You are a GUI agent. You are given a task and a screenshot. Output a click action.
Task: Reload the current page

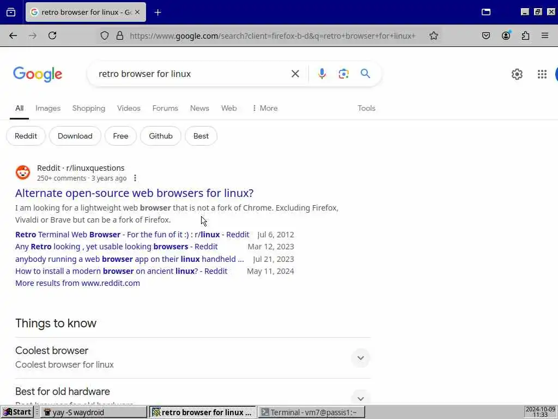(x=52, y=35)
